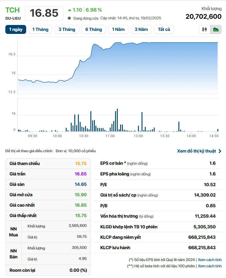Click the 16.5 price axis label

point(12,54)
